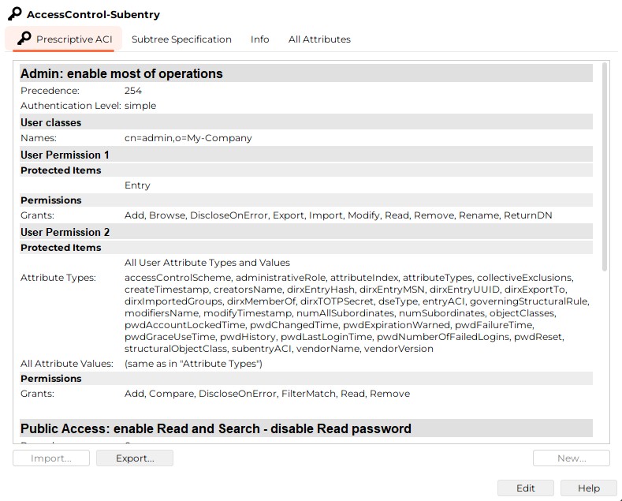Viewport: 622px width, 501px height.
Task: Click the attribute line starting 'pwdGraceUseTime'
Action: point(344,337)
